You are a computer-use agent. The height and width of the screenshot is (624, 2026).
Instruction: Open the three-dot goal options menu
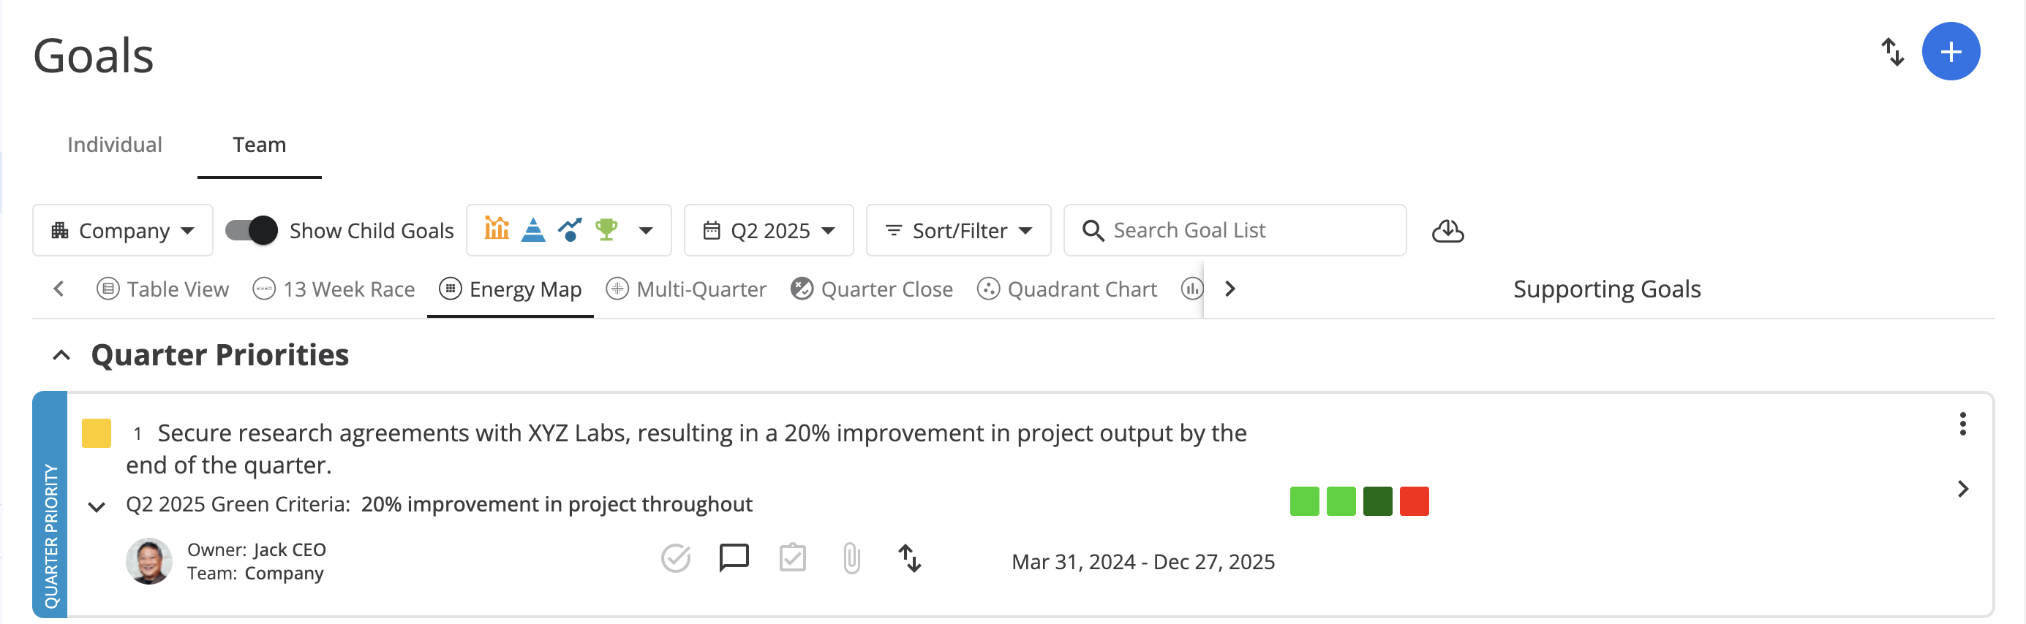tap(1962, 424)
